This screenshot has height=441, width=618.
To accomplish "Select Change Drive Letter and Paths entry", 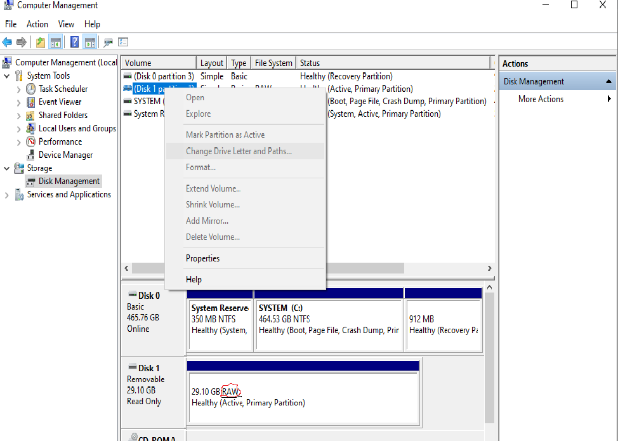I will pos(245,151).
